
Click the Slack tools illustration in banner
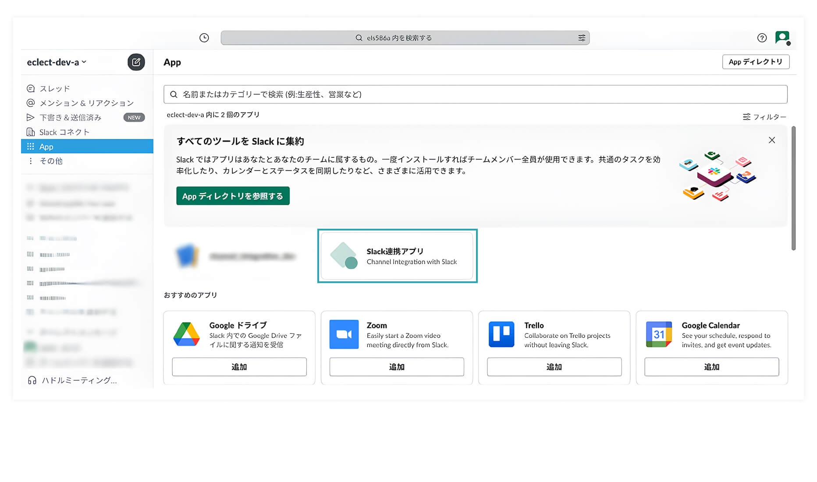pos(718,176)
